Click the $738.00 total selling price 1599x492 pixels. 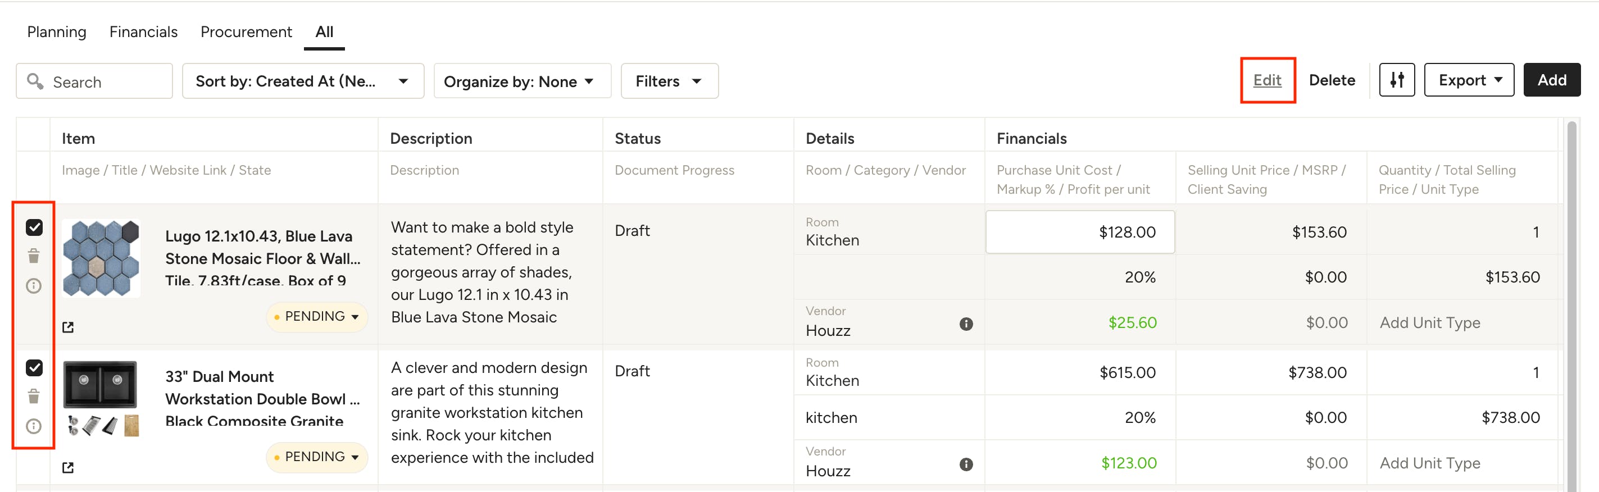pyautogui.click(x=1510, y=417)
